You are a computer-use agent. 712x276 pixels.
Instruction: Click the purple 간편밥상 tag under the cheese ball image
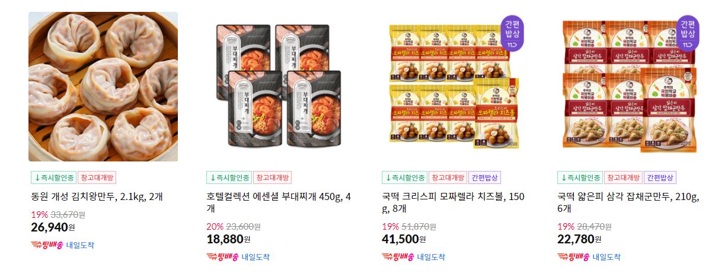(x=484, y=177)
